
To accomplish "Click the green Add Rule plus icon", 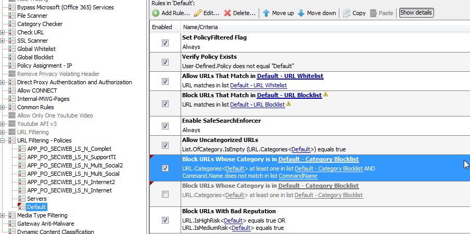I will point(156,13).
